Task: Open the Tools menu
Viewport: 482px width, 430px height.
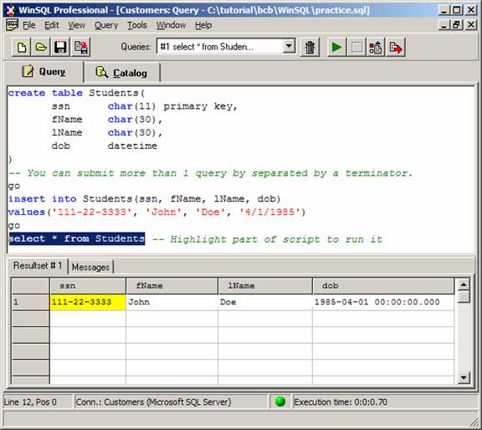Action: click(x=137, y=25)
